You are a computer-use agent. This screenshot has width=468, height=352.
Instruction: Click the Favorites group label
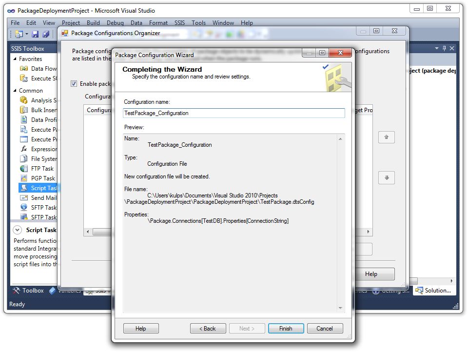30,59
